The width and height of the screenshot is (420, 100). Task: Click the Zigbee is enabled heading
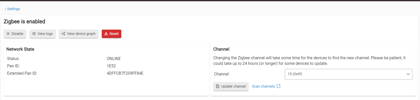[24, 22]
